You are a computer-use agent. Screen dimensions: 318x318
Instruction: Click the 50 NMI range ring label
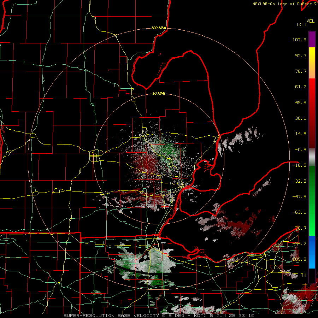pyautogui.click(x=159, y=94)
